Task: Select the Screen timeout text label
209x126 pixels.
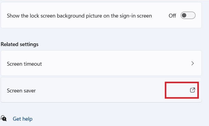Action: point(24,64)
